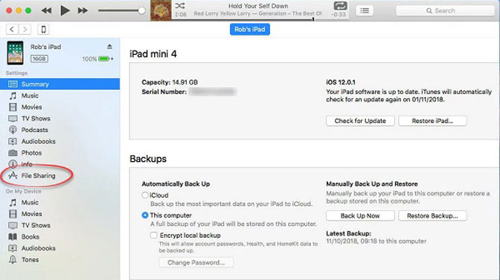Click the Music icon under On My Device
This screenshot has width=500, height=280.
(13, 202)
